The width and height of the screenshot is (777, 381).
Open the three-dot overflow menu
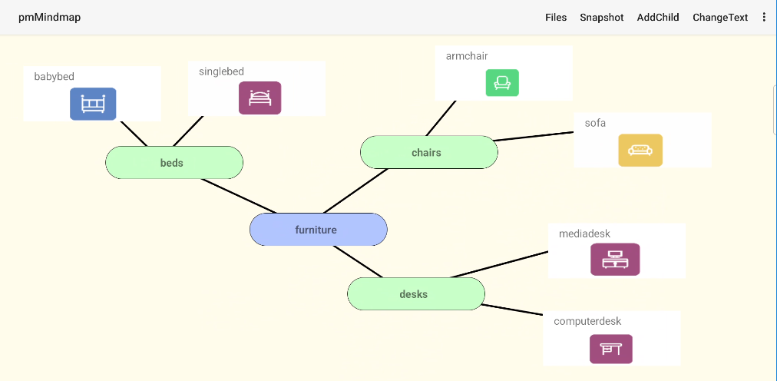tap(764, 17)
